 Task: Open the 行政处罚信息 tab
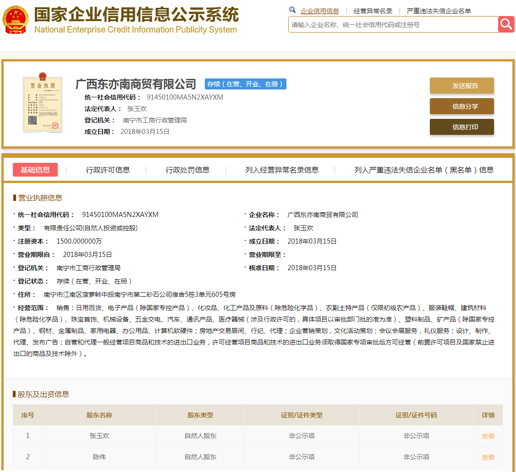187,170
